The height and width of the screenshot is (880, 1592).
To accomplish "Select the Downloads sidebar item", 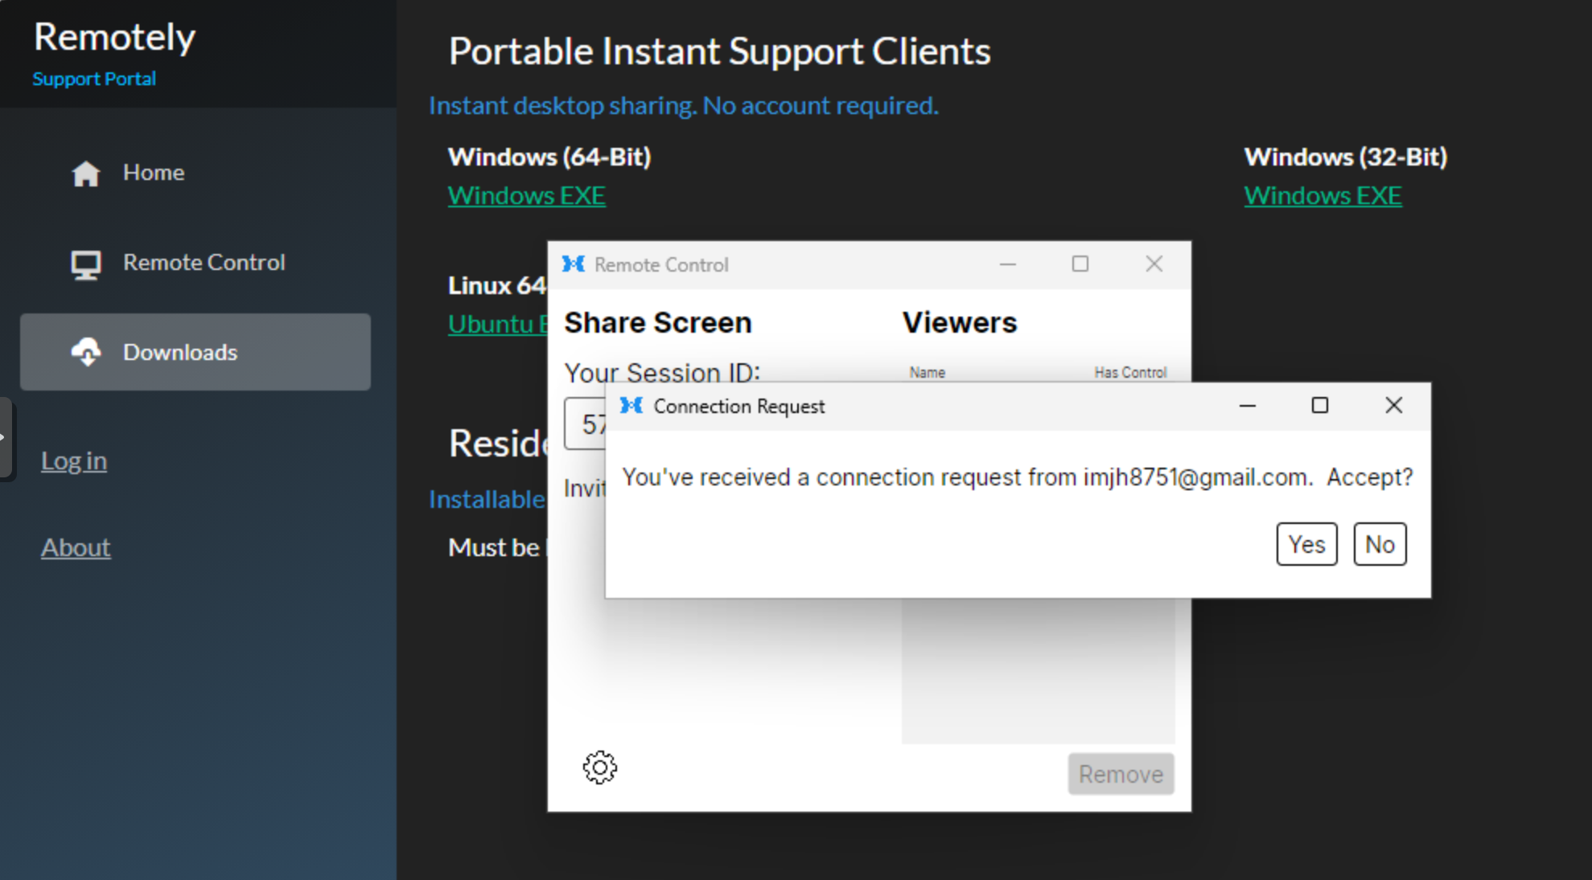I will point(195,352).
